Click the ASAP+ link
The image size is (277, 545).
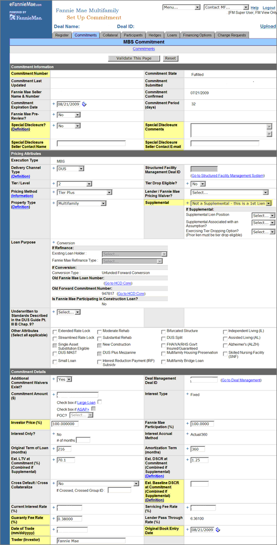tap(83, 409)
